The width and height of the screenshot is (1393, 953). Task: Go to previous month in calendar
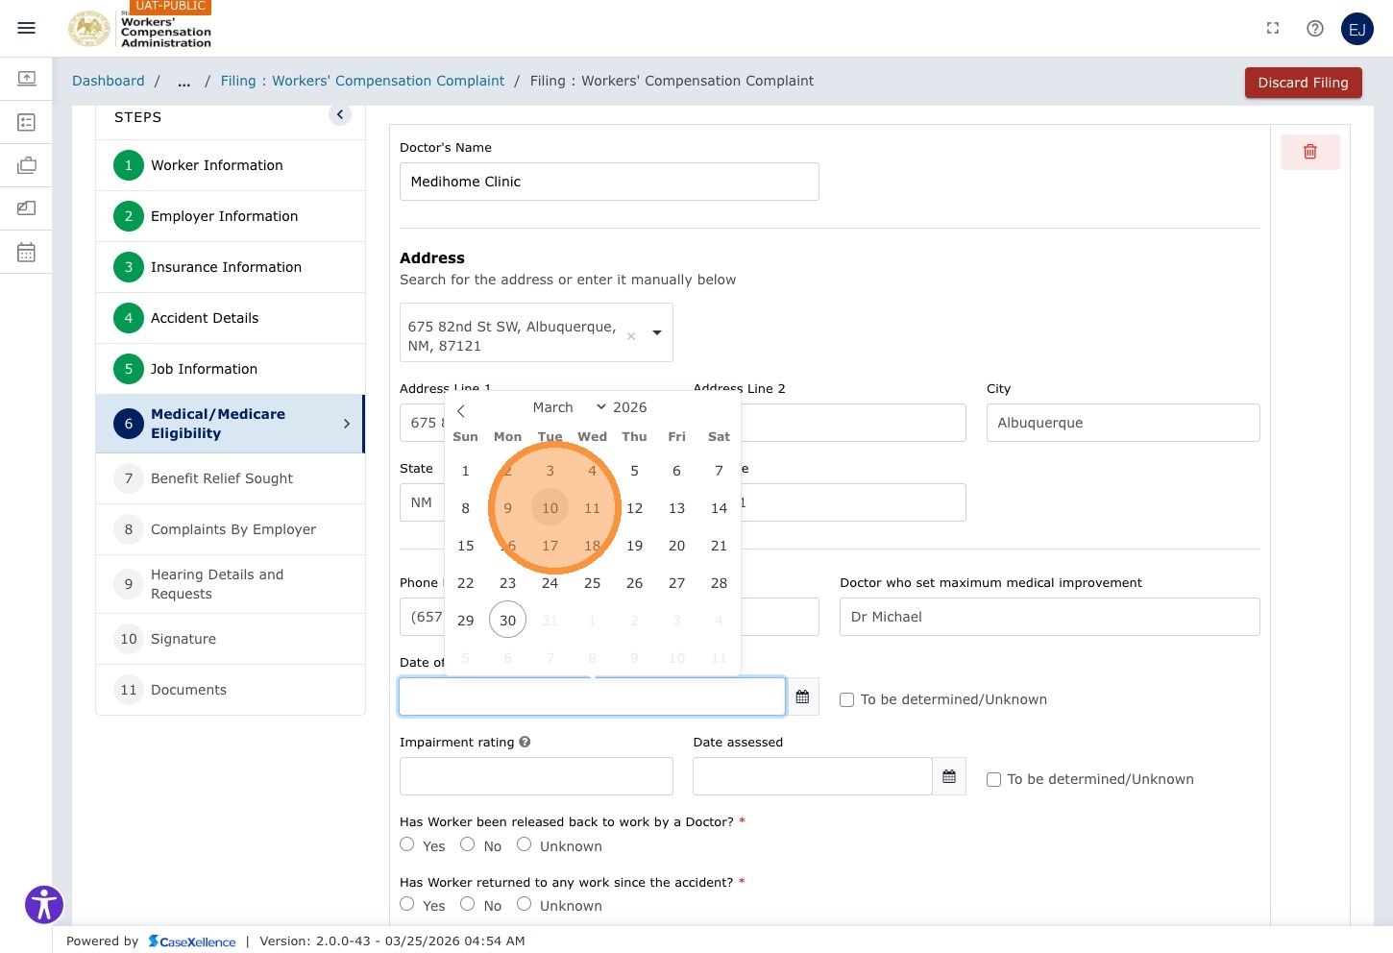coord(461,411)
